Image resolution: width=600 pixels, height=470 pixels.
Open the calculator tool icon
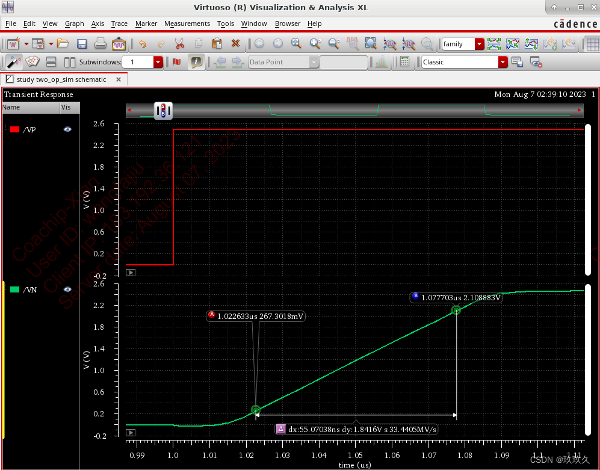click(404, 62)
